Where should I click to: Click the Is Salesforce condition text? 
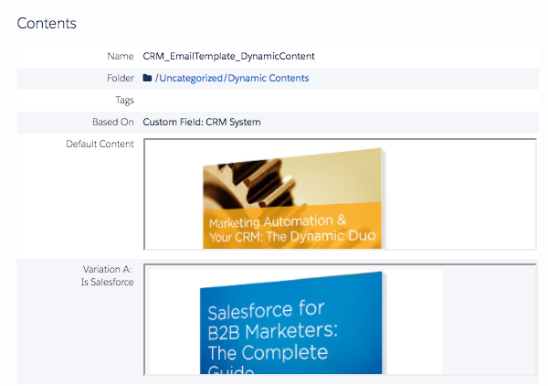tap(107, 282)
